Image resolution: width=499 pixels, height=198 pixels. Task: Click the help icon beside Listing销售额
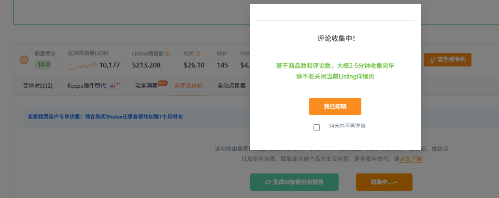coord(168,54)
